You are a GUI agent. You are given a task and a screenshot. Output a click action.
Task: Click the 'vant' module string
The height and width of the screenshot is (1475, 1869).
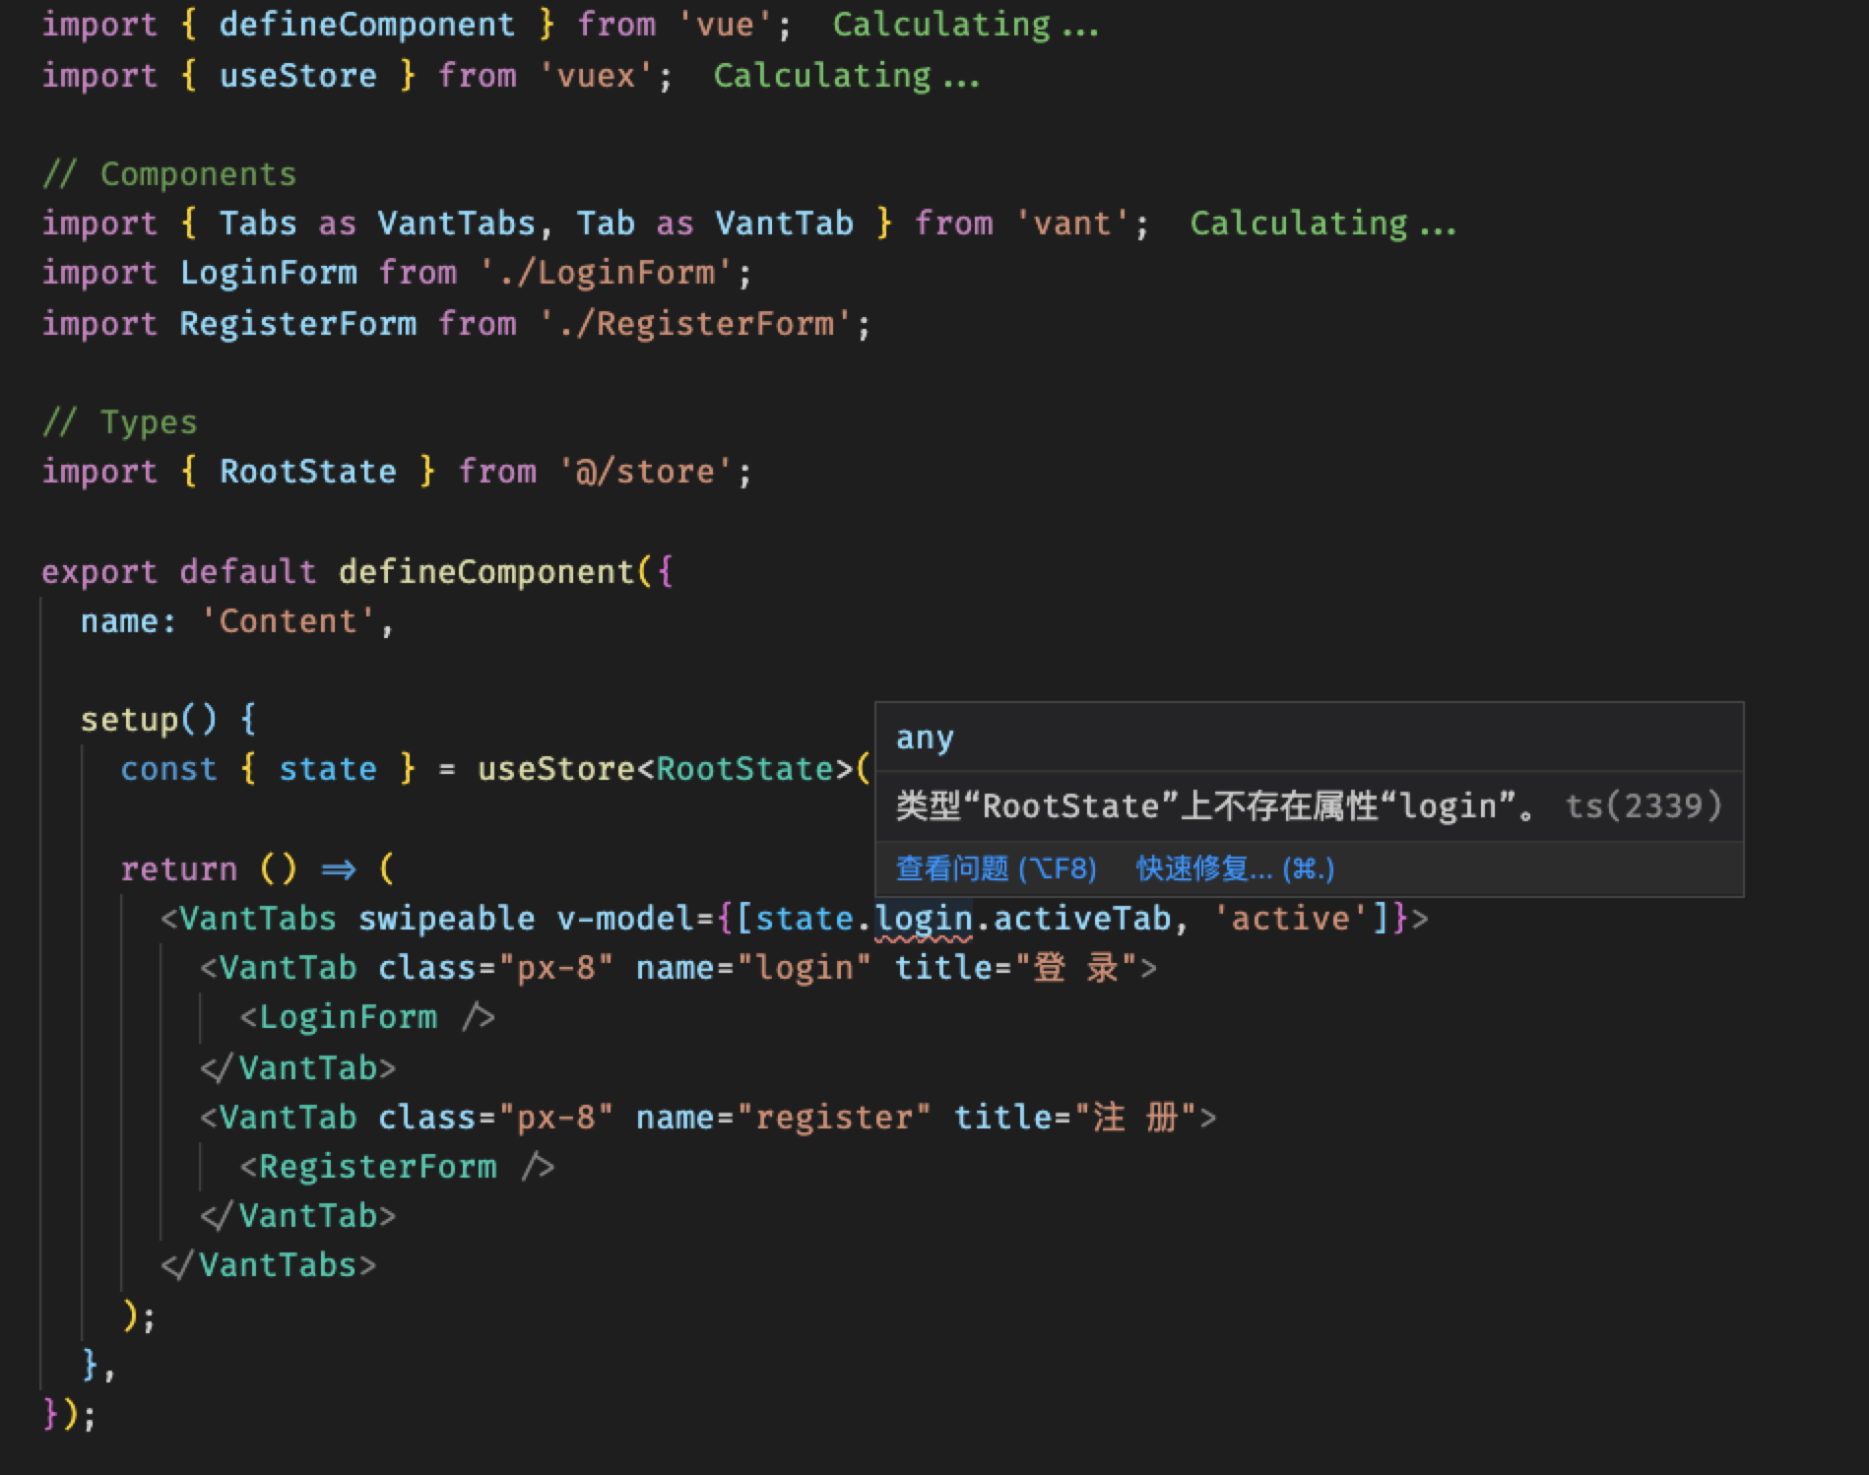coord(1072,224)
